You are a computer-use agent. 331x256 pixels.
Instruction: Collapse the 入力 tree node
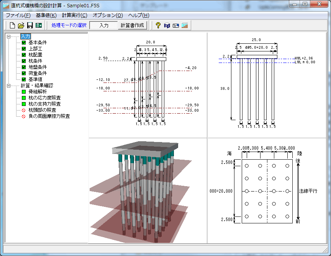(x=9, y=36)
